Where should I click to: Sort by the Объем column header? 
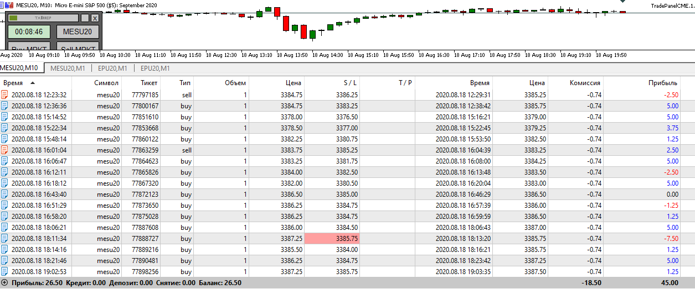pos(235,83)
